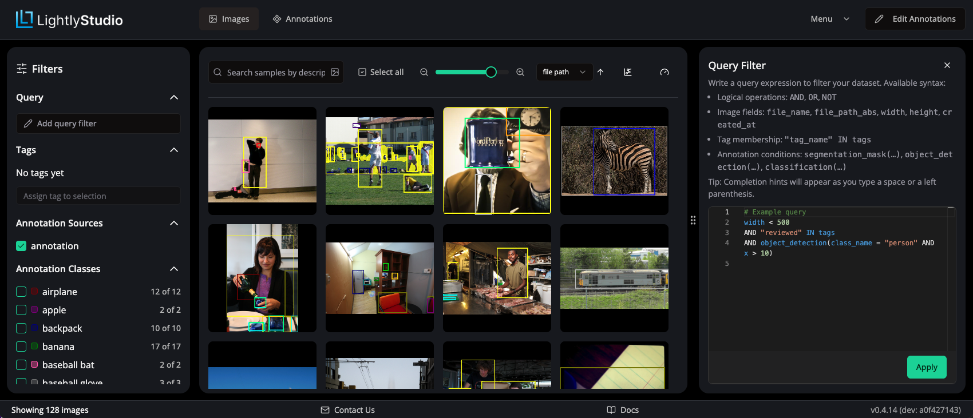The image size is (973, 418).
Task: Open the zebra image thumbnail
Action: [x=614, y=161]
